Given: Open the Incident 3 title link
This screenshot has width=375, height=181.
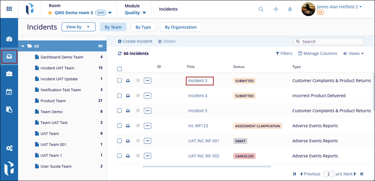Looking at the screenshot, I should coord(198,81).
